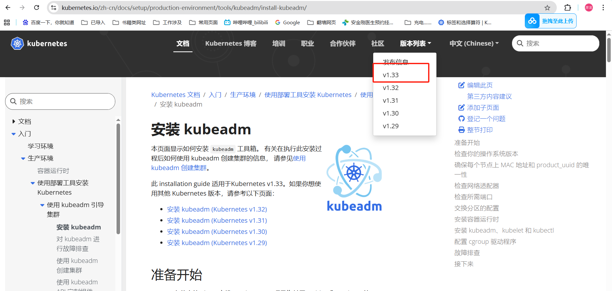
Task: Open the 翻墙网页 bookmark folder
Action: (322, 22)
